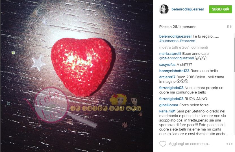This screenshot has width=235, height=152.
Task: Show likes via Piace a 26.1k persone
Action: (178, 27)
